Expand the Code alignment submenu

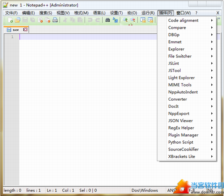click(187, 20)
